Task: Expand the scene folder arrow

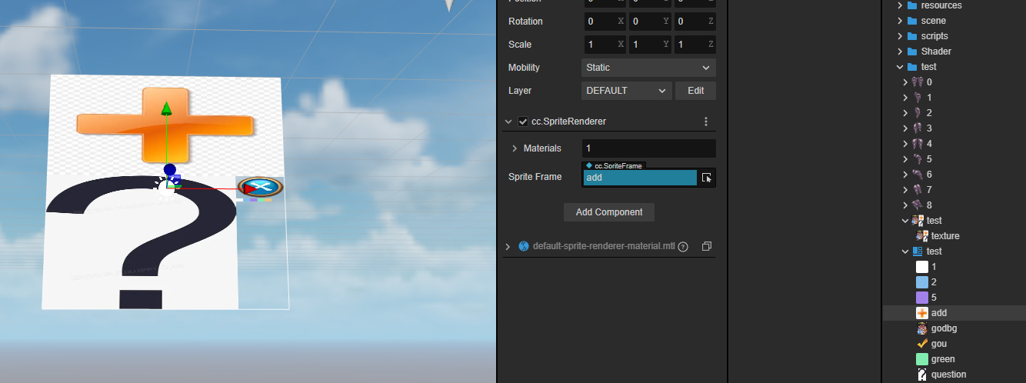Action: pyautogui.click(x=900, y=21)
